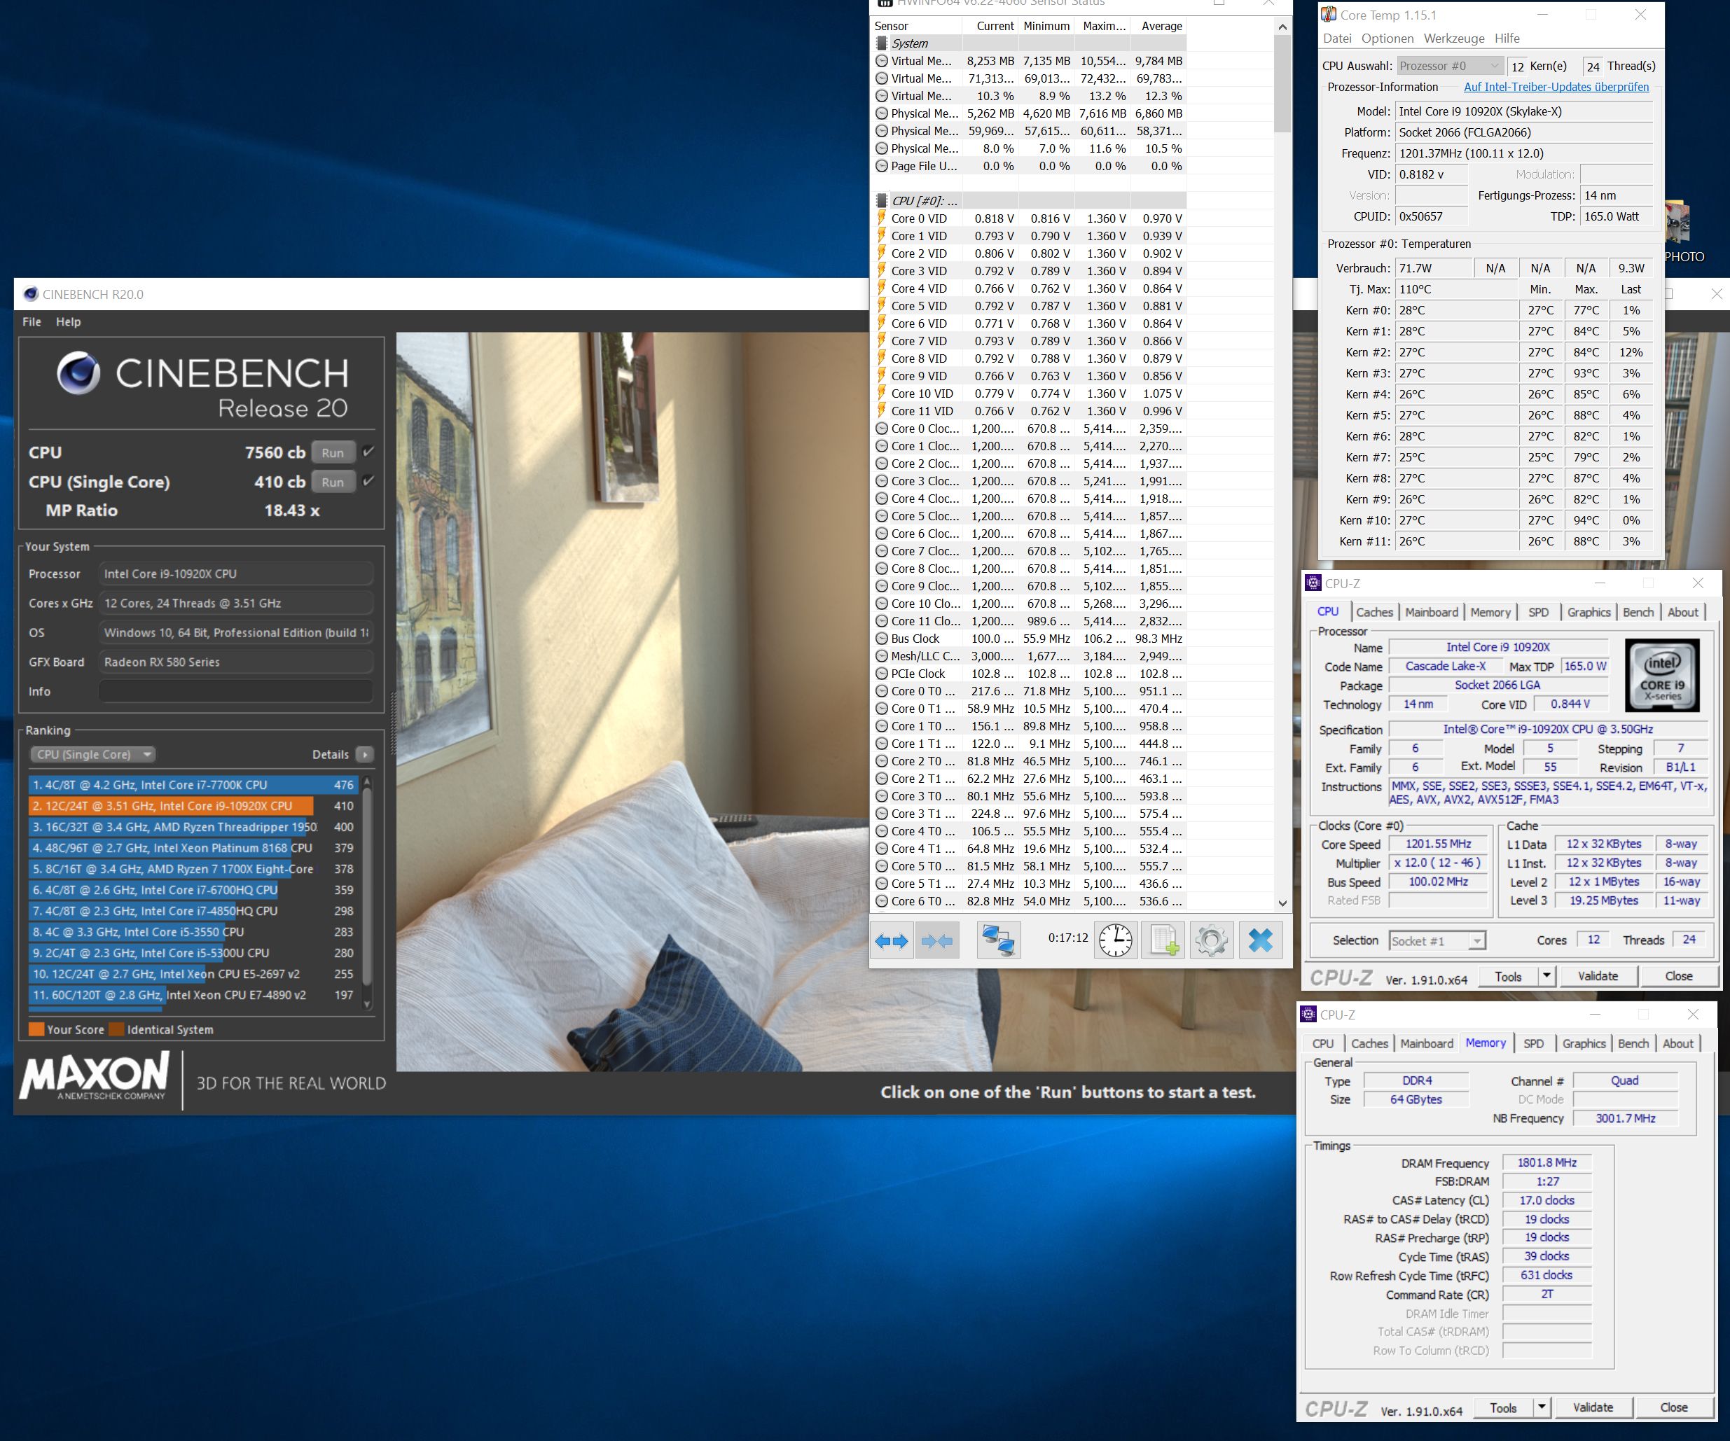Run the multi-core CPU benchmark in Cinebench
1730x1441 pixels.
332,452
